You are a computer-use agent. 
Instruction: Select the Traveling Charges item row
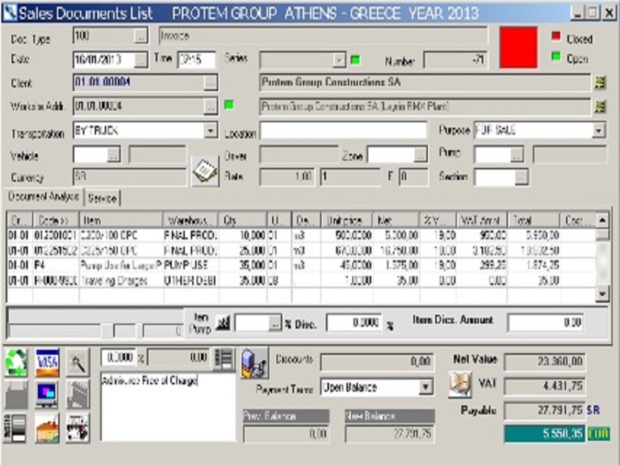tap(301, 281)
